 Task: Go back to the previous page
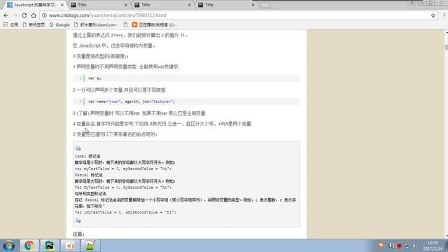click(6, 15)
